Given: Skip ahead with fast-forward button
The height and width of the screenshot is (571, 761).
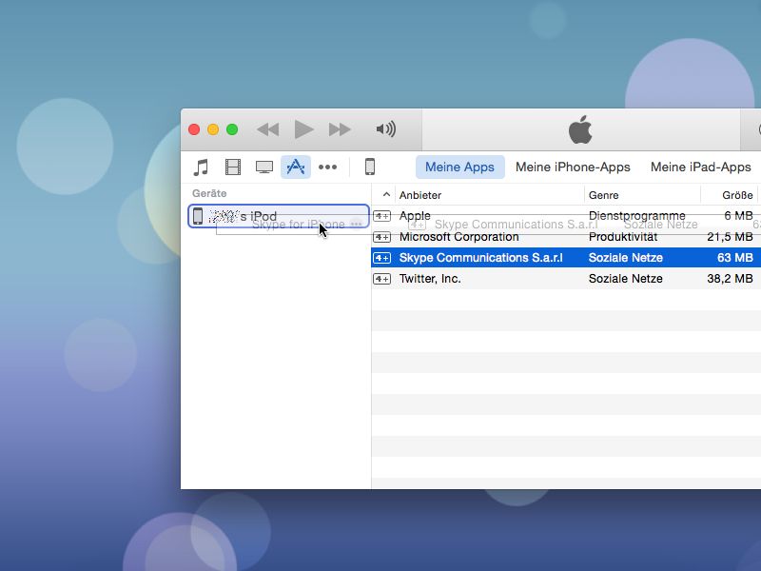Looking at the screenshot, I should click(340, 129).
